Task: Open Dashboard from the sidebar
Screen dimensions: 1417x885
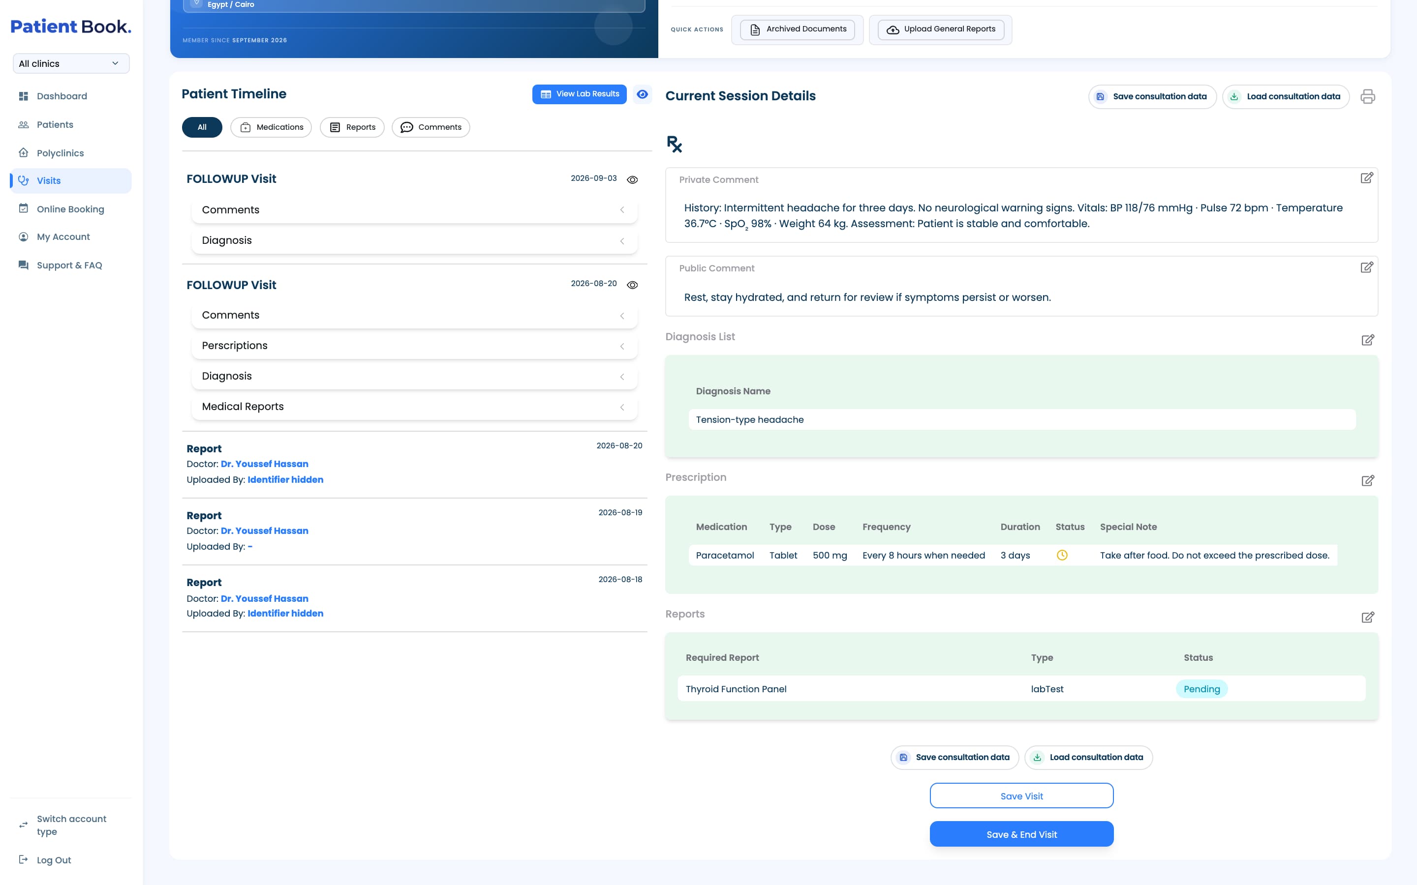Action: (x=71, y=96)
